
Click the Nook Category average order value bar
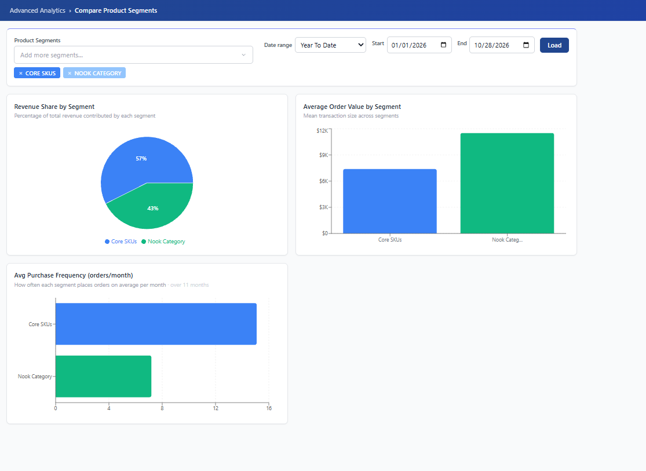point(507,184)
